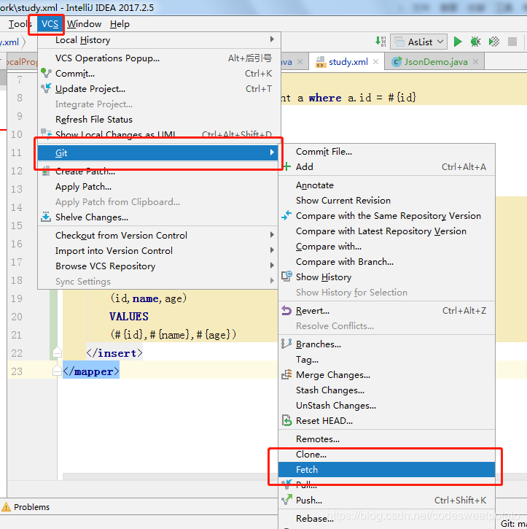Select Commit... with Ctrl+K shortcut

click(x=159, y=74)
